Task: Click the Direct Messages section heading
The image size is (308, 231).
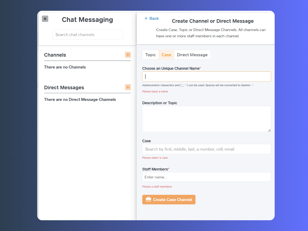Action: (64, 88)
